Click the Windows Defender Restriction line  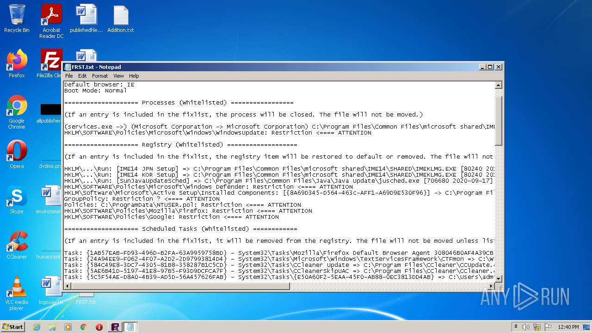point(209,187)
